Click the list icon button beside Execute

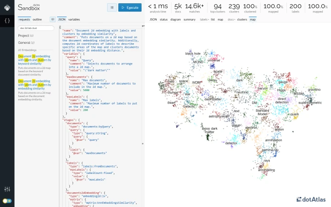click(x=112, y=8)
